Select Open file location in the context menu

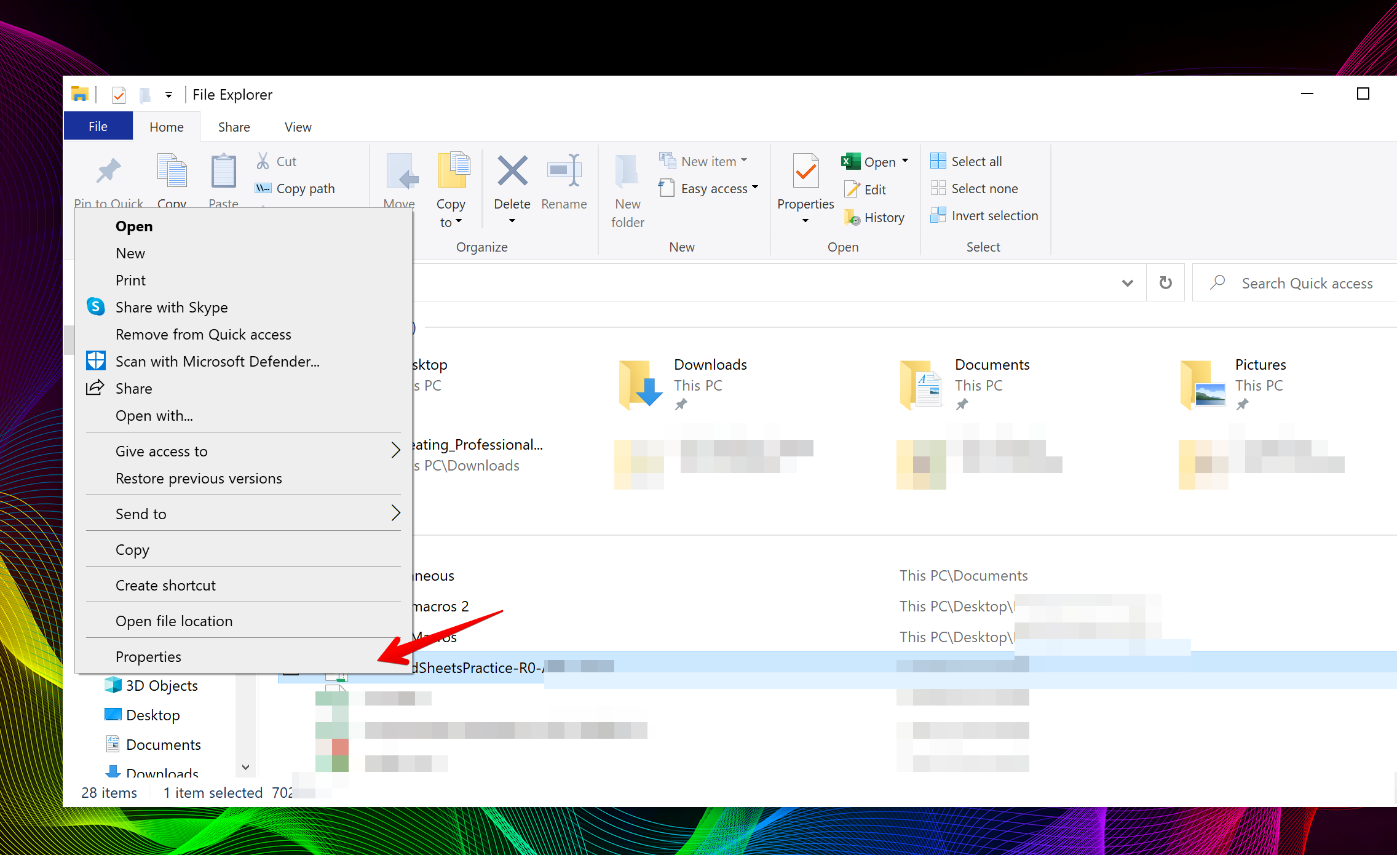[174, 621]
